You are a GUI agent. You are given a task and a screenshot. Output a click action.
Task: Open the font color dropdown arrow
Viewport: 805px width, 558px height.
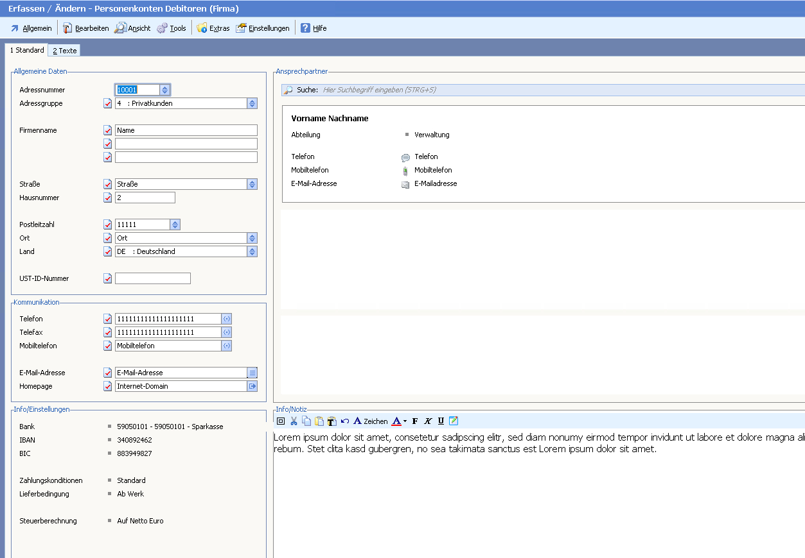coord(405,421)
